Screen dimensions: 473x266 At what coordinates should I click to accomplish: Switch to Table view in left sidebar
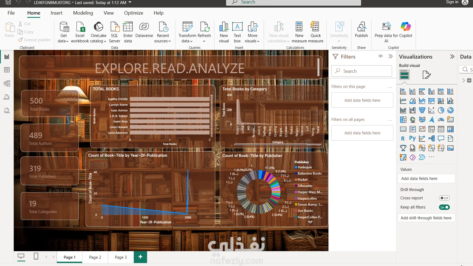7,70
